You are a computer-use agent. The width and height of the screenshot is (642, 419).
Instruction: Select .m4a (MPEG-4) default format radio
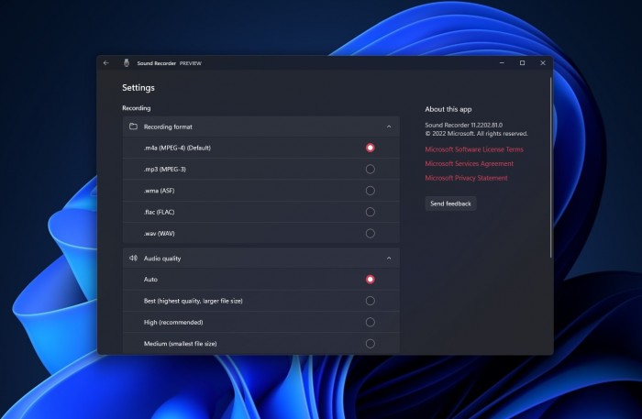pos(371,148)
